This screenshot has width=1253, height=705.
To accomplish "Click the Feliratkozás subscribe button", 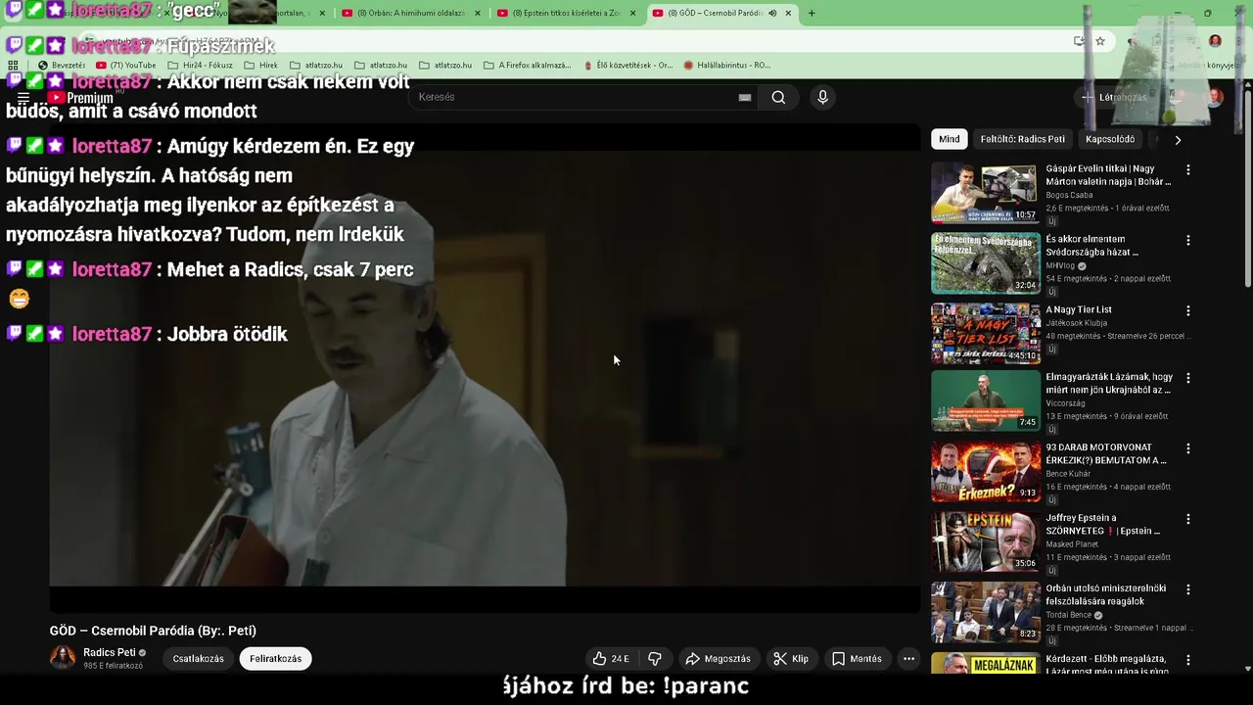I will click(275, 659).
